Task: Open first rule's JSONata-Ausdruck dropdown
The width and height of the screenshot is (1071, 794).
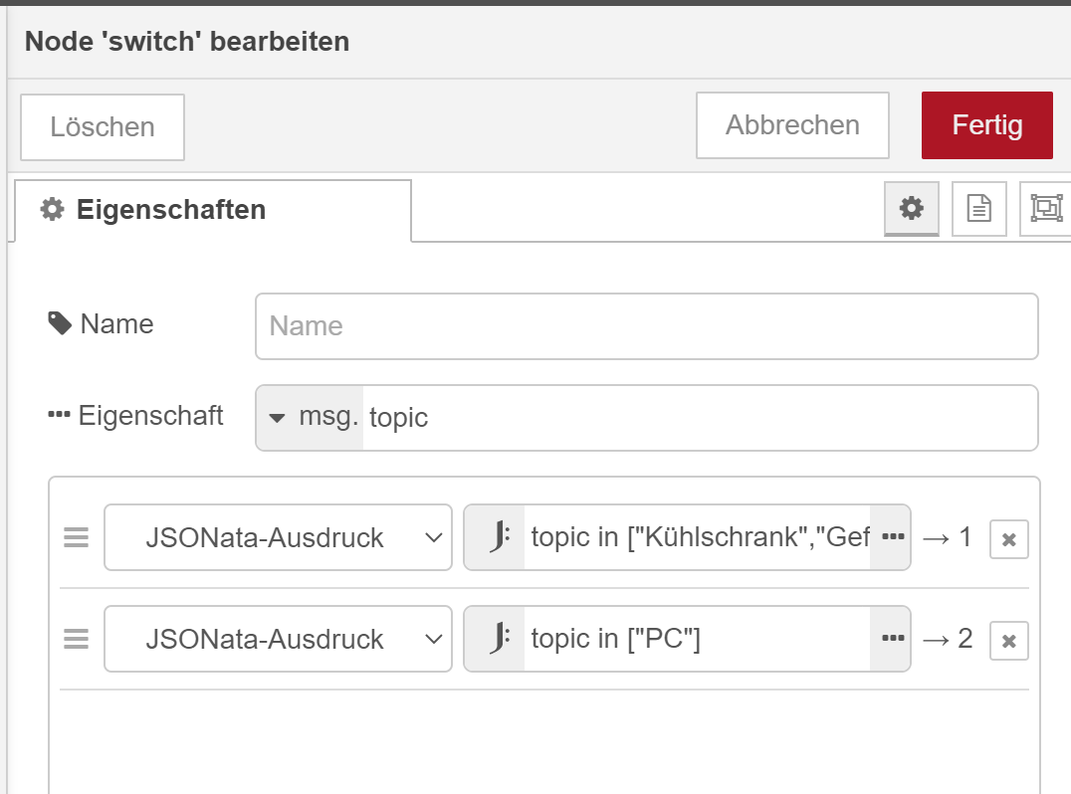Action: pos(278,537)
